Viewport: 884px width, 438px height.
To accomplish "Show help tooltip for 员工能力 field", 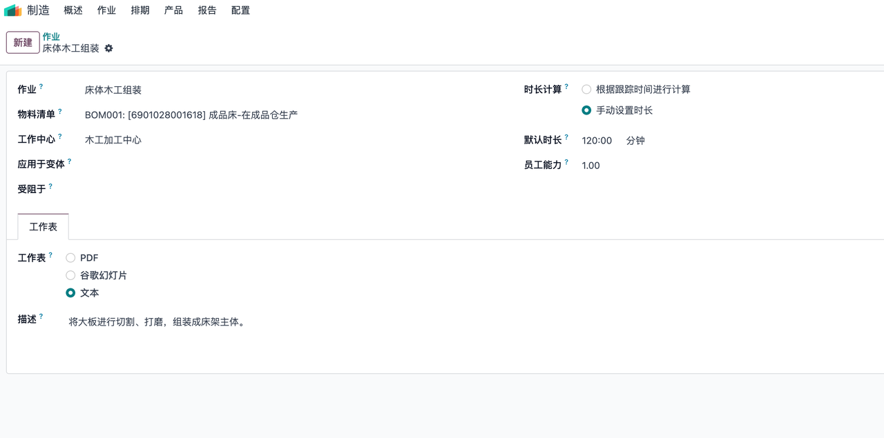I will (x=566, y=162).
